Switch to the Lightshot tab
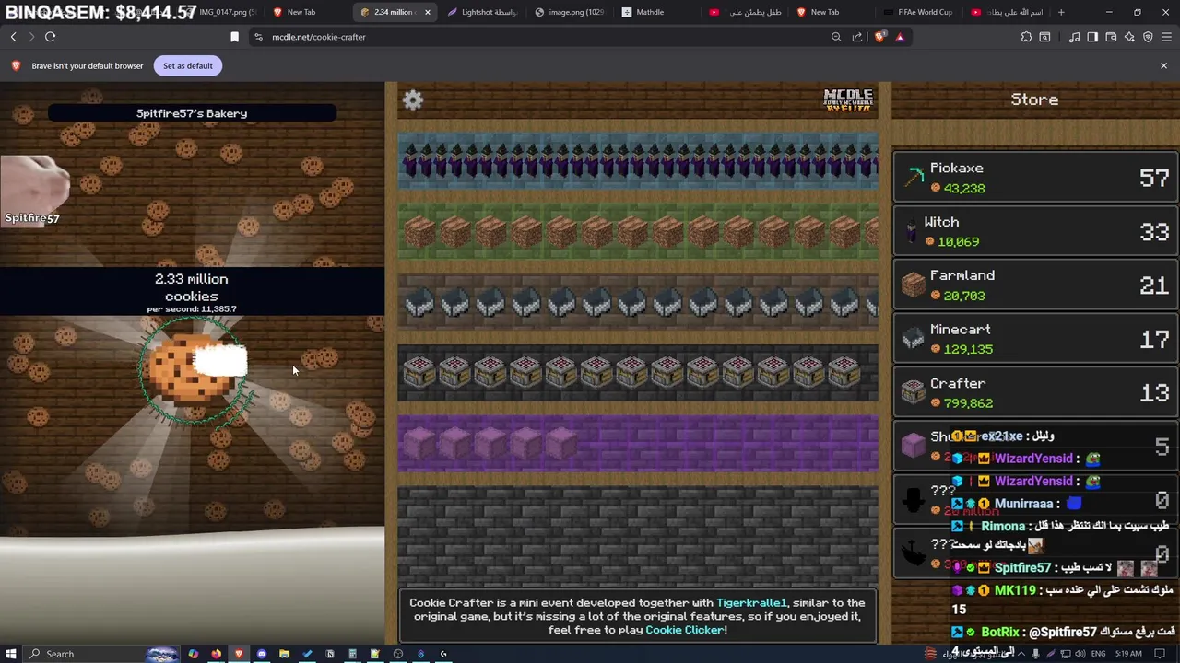The width and height of the screenshot is (1180, 663). [483, 12]
